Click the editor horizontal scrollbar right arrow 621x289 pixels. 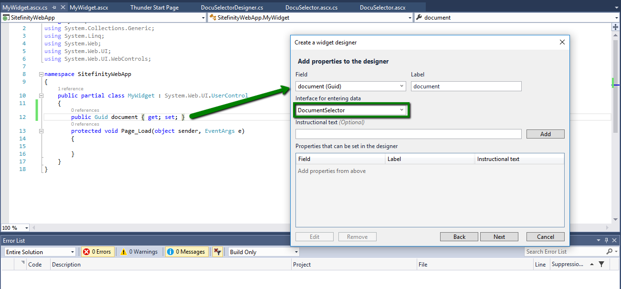click(x=608, y=228)
